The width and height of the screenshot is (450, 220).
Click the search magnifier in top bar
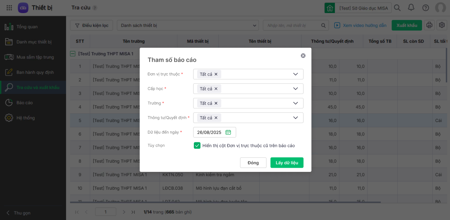pyautogui.click(x=397, y=8)
